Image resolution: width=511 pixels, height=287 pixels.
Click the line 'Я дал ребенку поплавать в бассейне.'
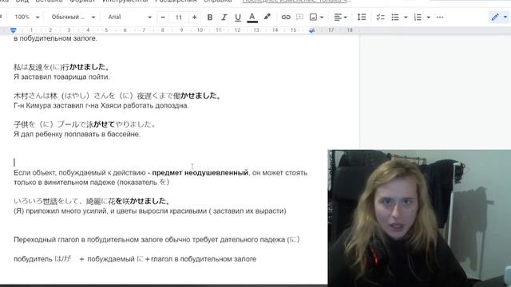point(77,135)
